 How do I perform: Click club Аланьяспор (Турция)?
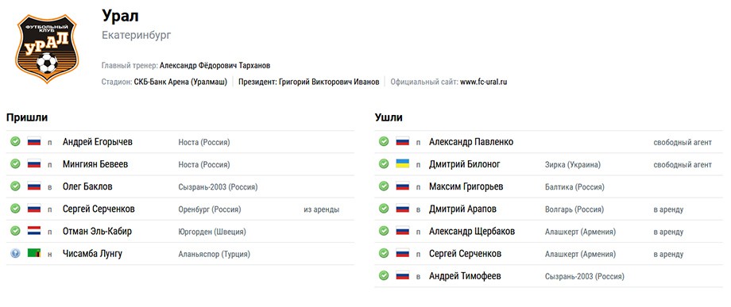[214, 255]
